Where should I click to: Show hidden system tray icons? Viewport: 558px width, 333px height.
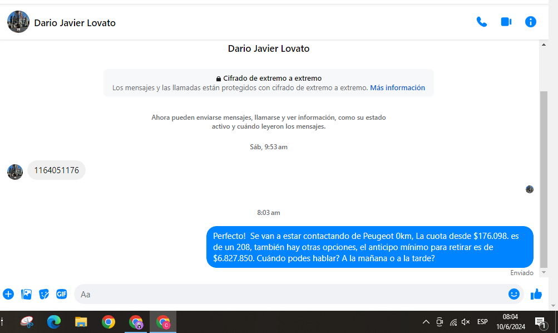pyautogui.click(x=426, y=322)
